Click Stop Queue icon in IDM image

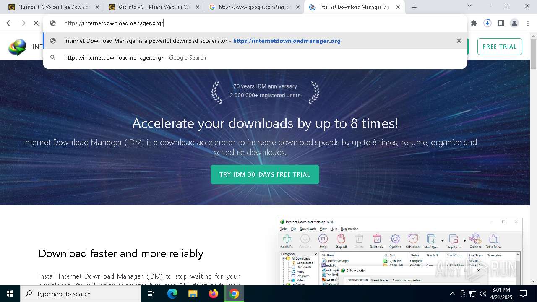454,241
